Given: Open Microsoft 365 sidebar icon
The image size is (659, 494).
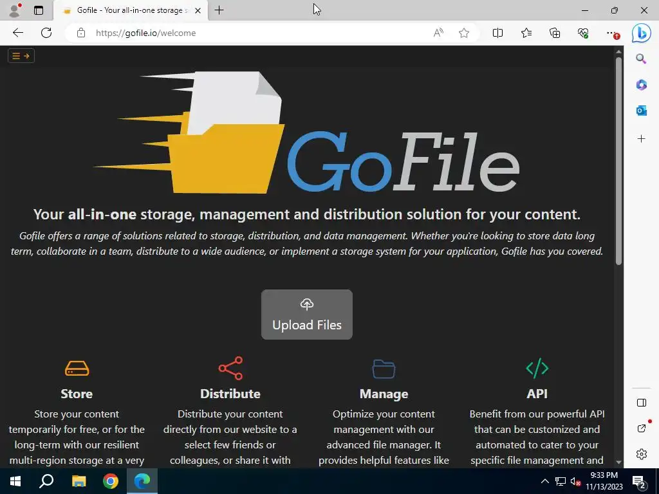Looking at the screenshot, I should coord(641,84).
